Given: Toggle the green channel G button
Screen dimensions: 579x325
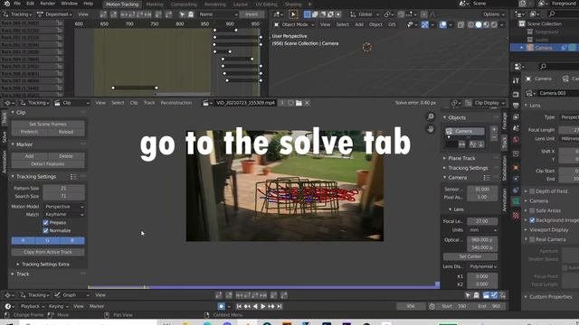Looking at the screenshot, I should pos(48,241).
